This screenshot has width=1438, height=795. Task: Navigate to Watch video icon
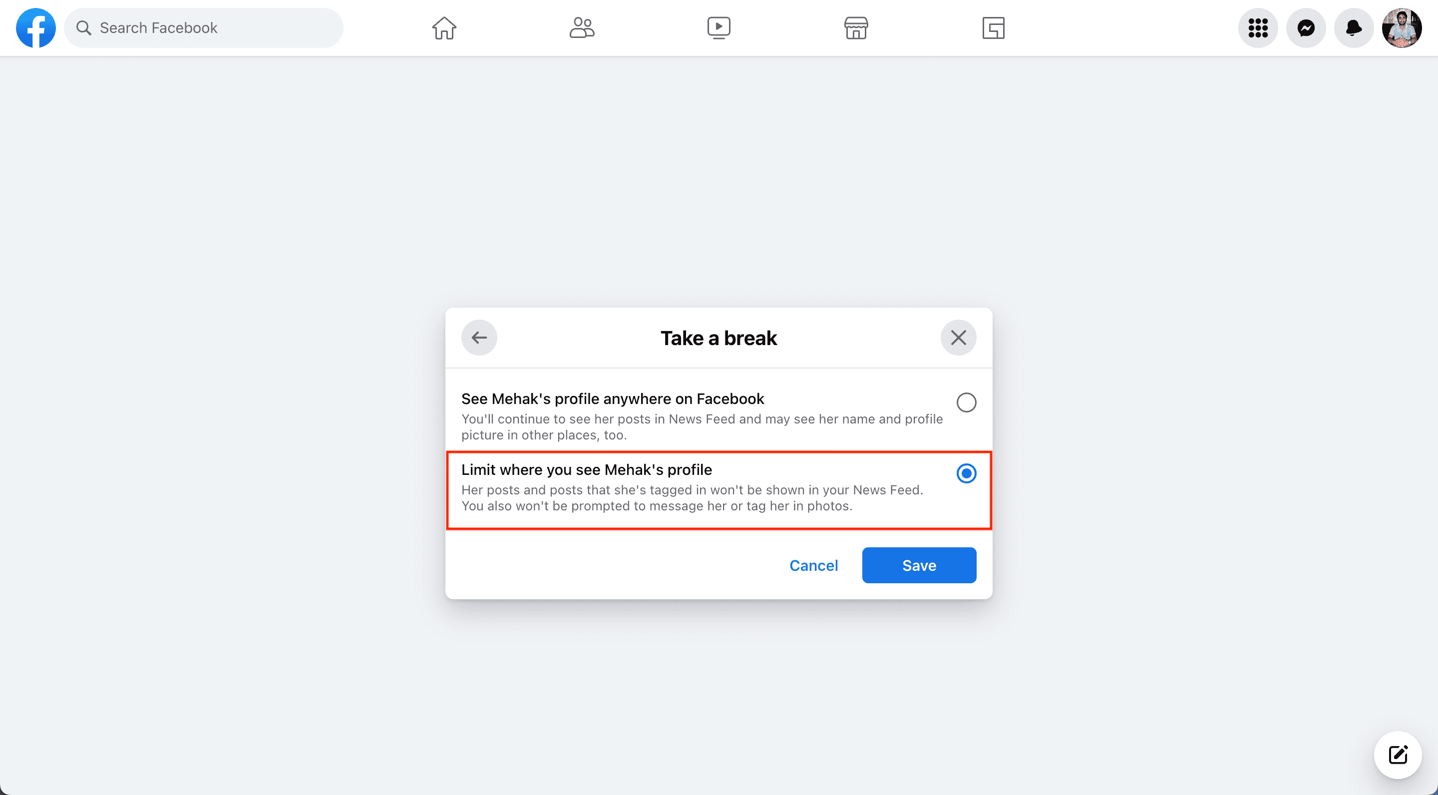(719, 27)
